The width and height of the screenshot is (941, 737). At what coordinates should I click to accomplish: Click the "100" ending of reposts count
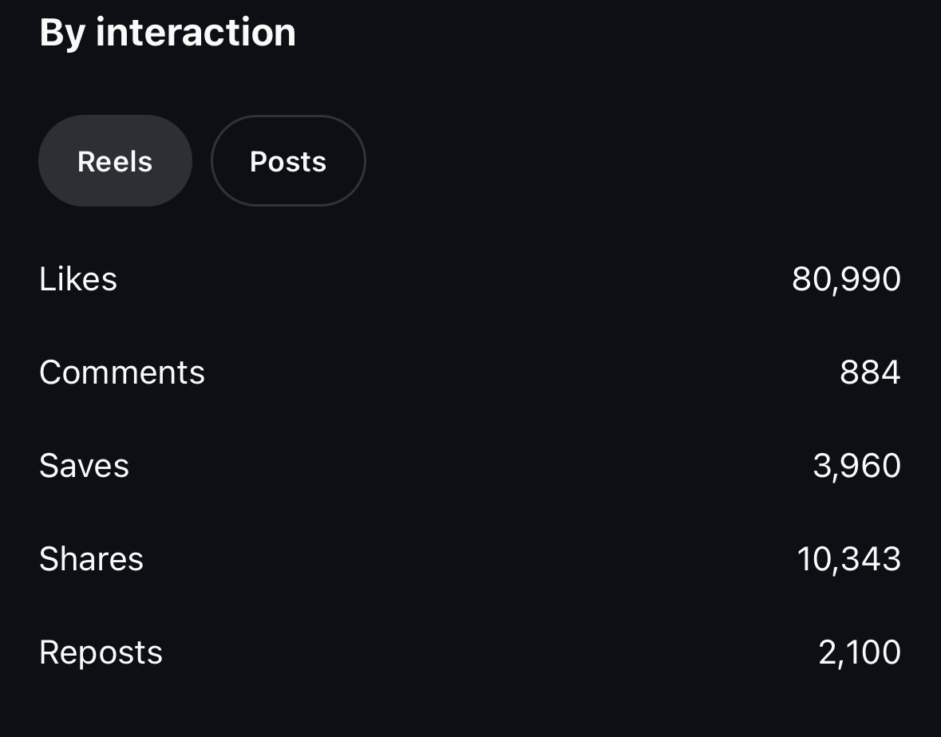pyautogui.click(x=876, y=652)
